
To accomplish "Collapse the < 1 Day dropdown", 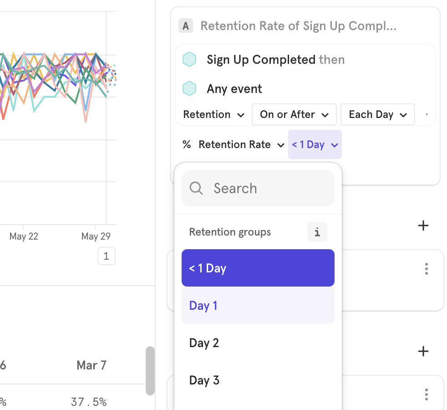I will 315,144.
